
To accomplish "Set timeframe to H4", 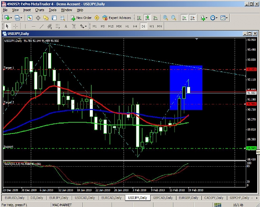I will (135, 26).
